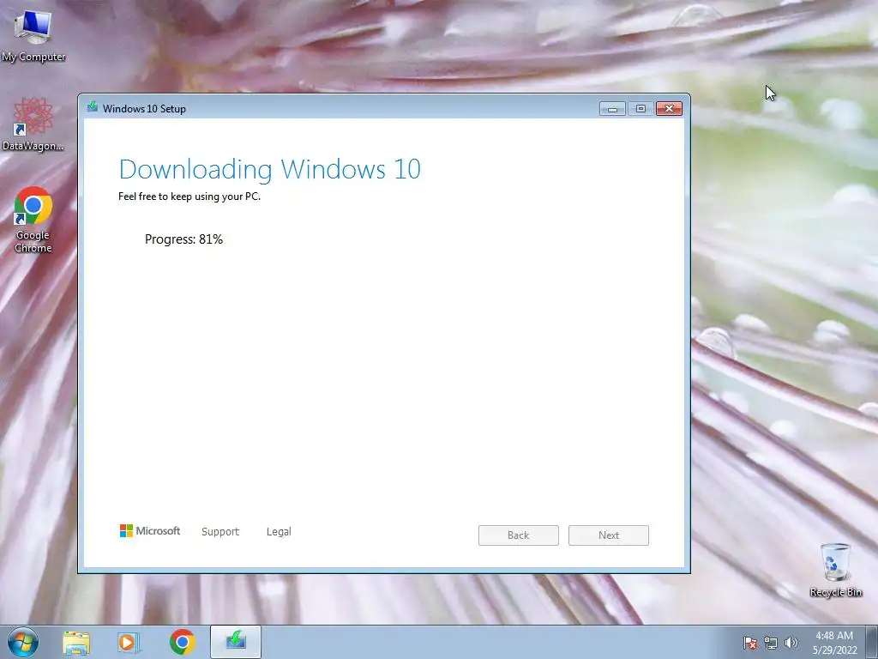
Task: Open Action Center flag tray icon
Action: click(x=750, y=643)
